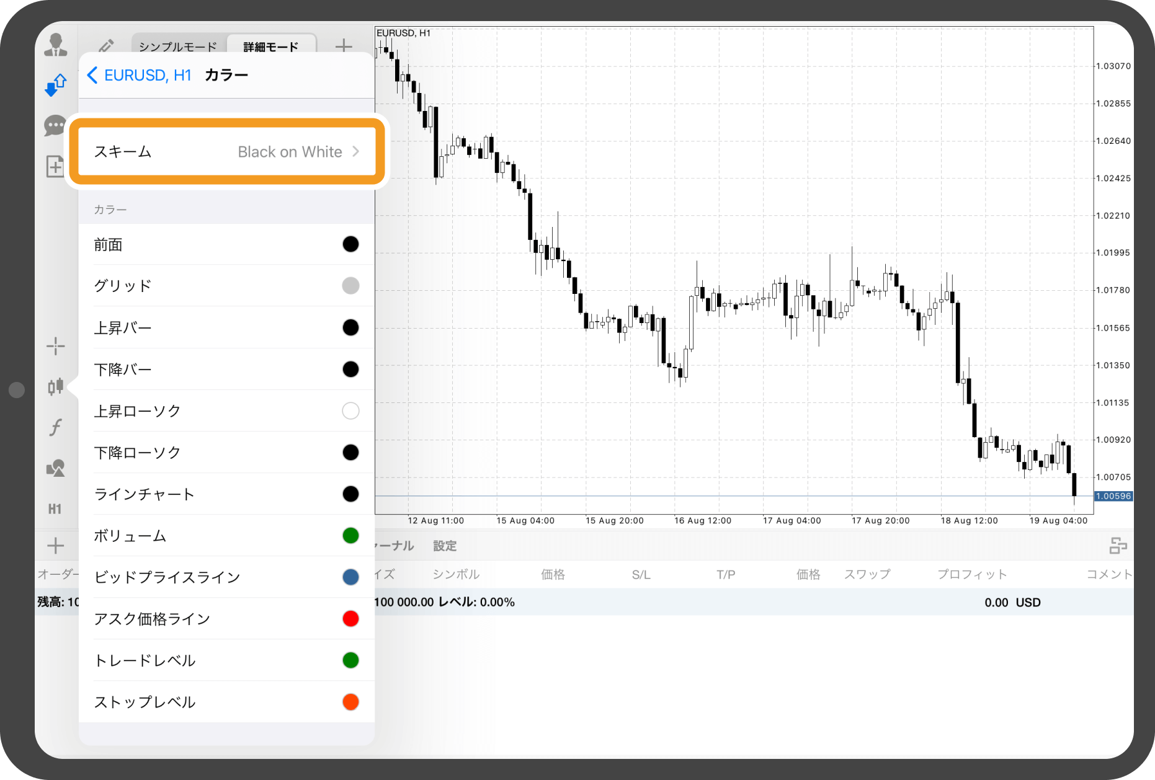
Task: Click the layout icon in trade panel
Action: pyautogui.click(x=1118, y=546)
